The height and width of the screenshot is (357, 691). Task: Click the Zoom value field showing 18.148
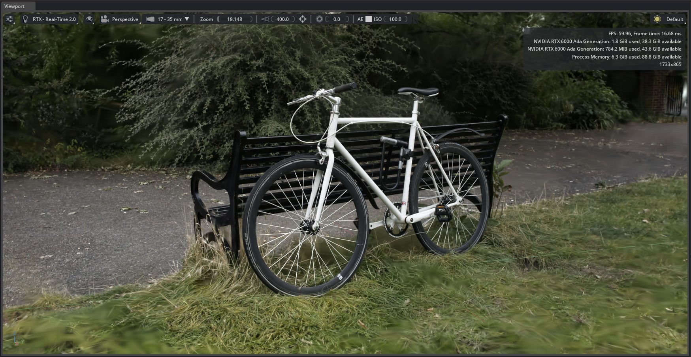(235, 19)
